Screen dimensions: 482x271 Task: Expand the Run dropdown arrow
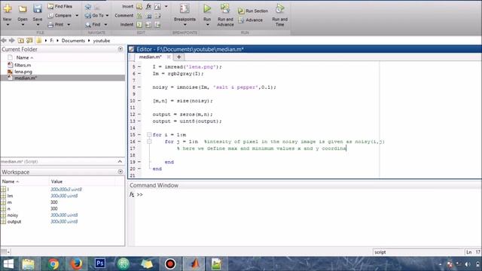click(208, 25)
